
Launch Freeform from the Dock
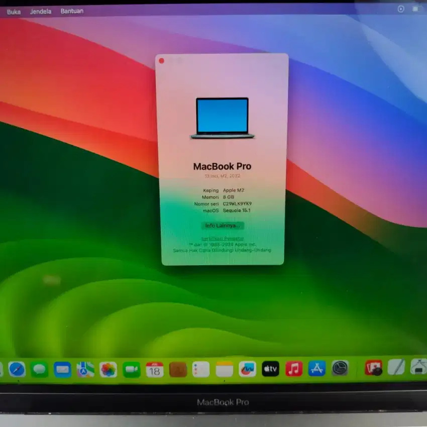[x=248, y=369]
